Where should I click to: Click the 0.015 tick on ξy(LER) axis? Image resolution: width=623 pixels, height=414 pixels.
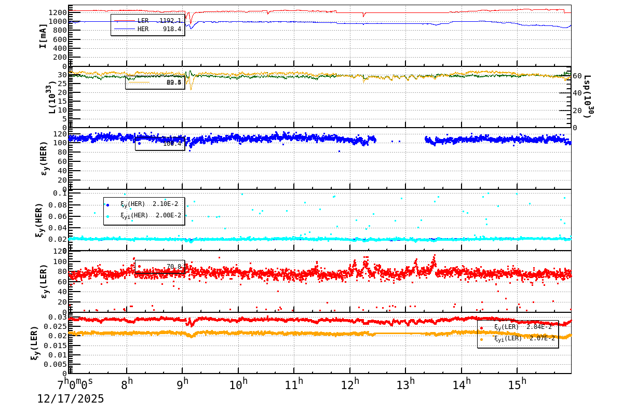(55, 345)
